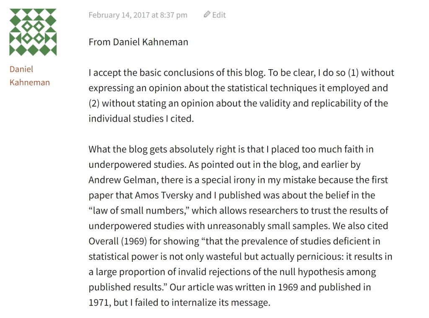The width and height of the screenshot is (429, 318).
Task: Open the February 14, 2017 timestamp permalink
Action: point(138,15)
